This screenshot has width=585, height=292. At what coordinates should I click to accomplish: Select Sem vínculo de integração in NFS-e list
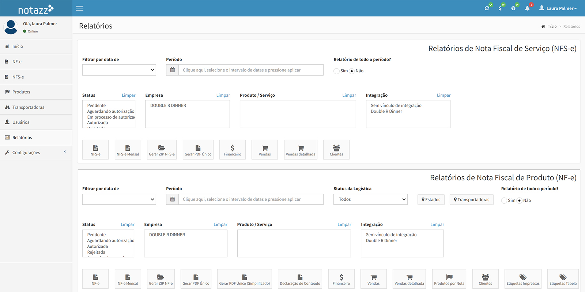pos(396,105)
